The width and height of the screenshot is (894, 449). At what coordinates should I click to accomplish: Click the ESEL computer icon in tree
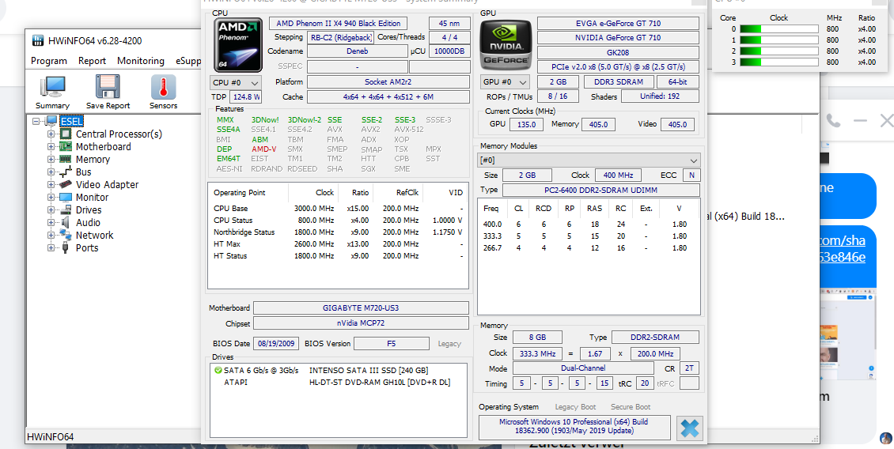[52, 121]
